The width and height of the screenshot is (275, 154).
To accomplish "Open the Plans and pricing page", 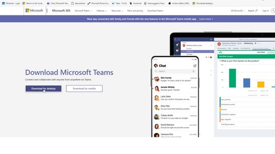I will click(x=135, y=11).
